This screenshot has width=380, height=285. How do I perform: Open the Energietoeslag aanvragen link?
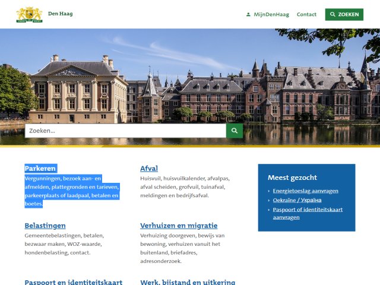point(305,191)
